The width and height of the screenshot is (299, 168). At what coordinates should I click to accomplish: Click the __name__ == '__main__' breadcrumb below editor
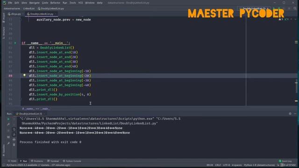tap(36, 109)
